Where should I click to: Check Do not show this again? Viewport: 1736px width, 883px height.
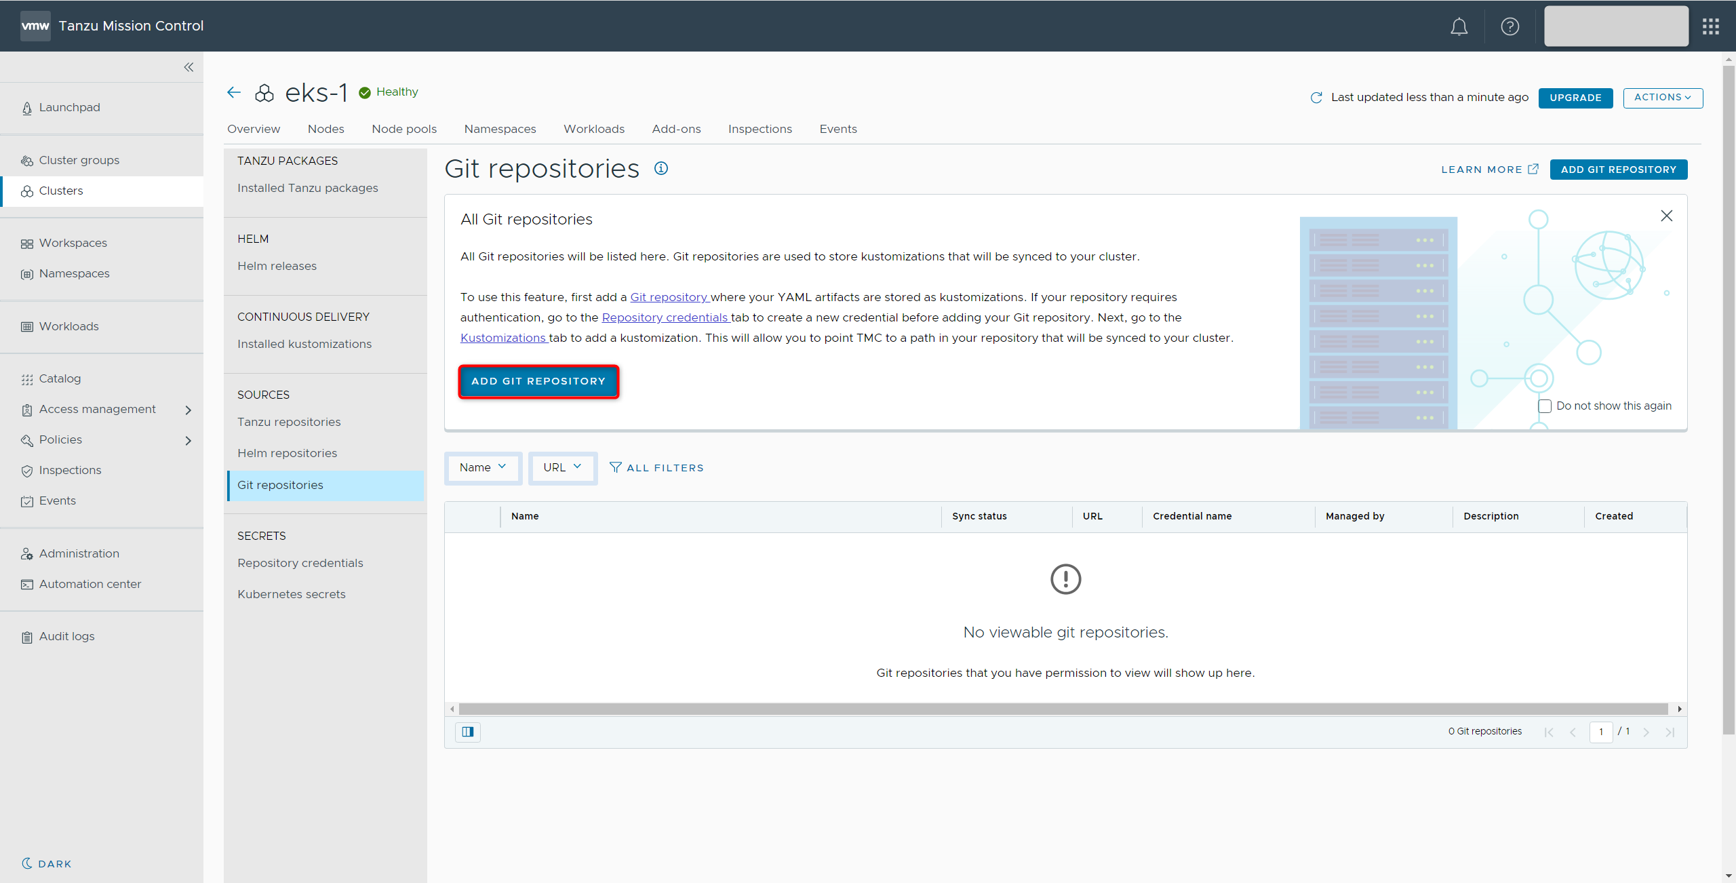pyautogui.click(x=1545, y=406)
